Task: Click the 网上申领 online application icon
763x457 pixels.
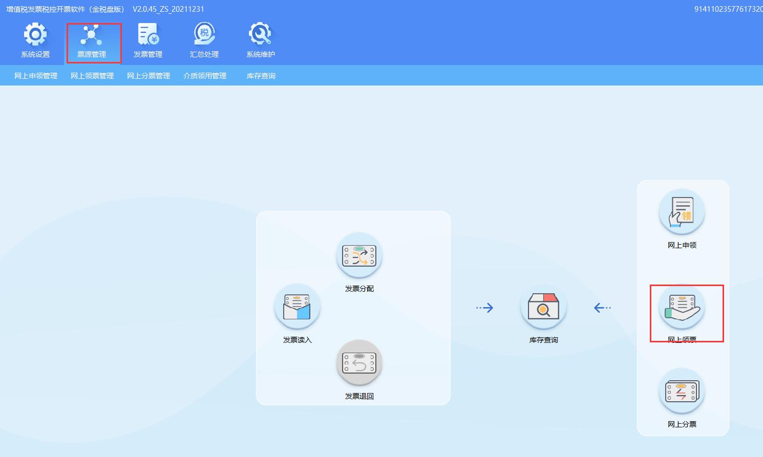Action: point(682,211)
